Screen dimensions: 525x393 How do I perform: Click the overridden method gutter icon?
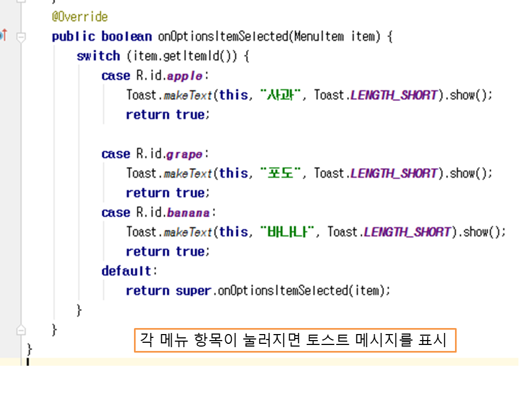(x=3, y=36)
